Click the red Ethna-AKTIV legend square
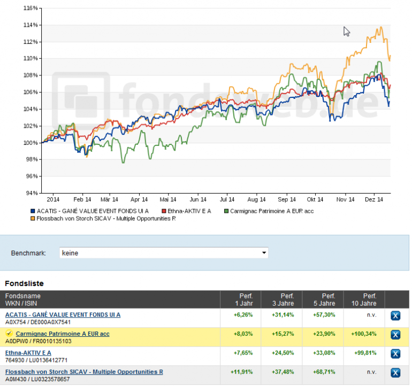Image resolution: width=412 pixels, height=386 pixels. tap(164, 212)
